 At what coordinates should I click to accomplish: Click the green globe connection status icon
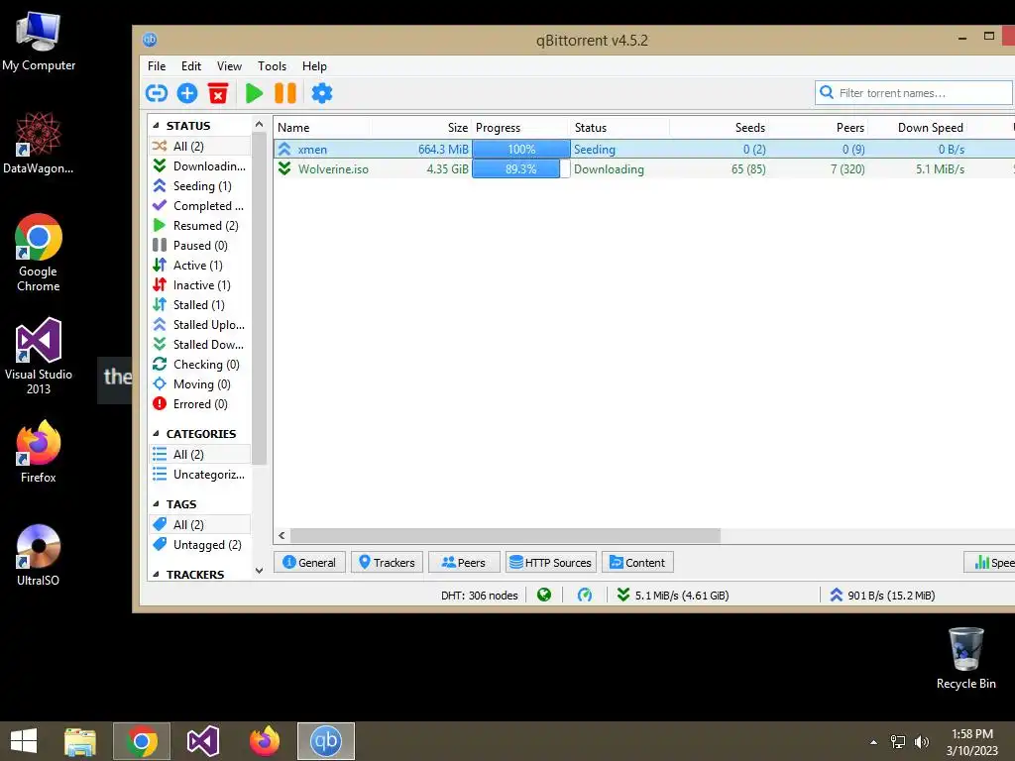point(544,595)
